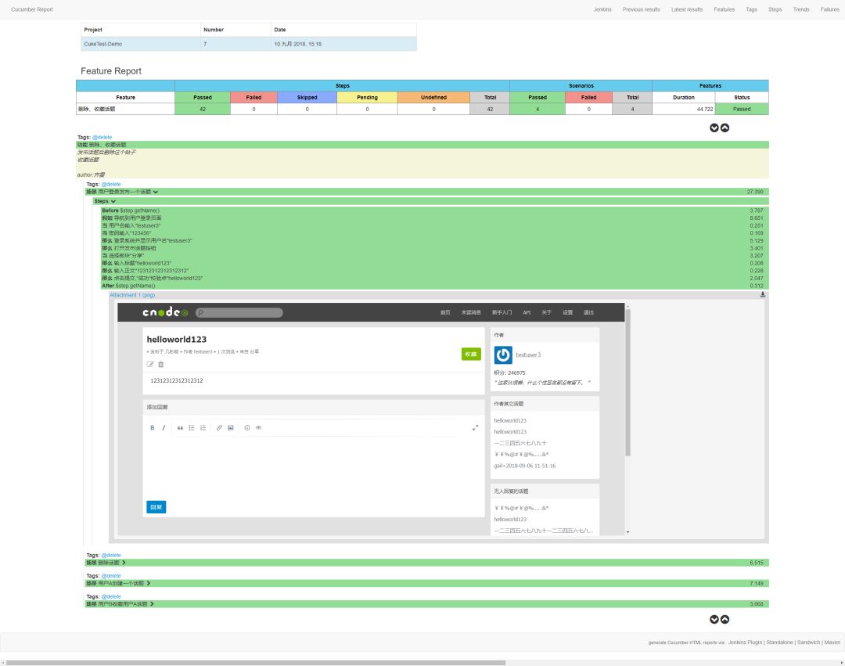Viewport: 845px width, 666px height.
Task: Click collapse-all up chevron above the feature details
Action: (725, 128)
